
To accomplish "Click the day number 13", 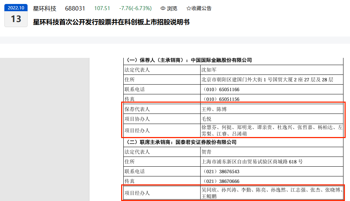I will (x=16, y=19).
